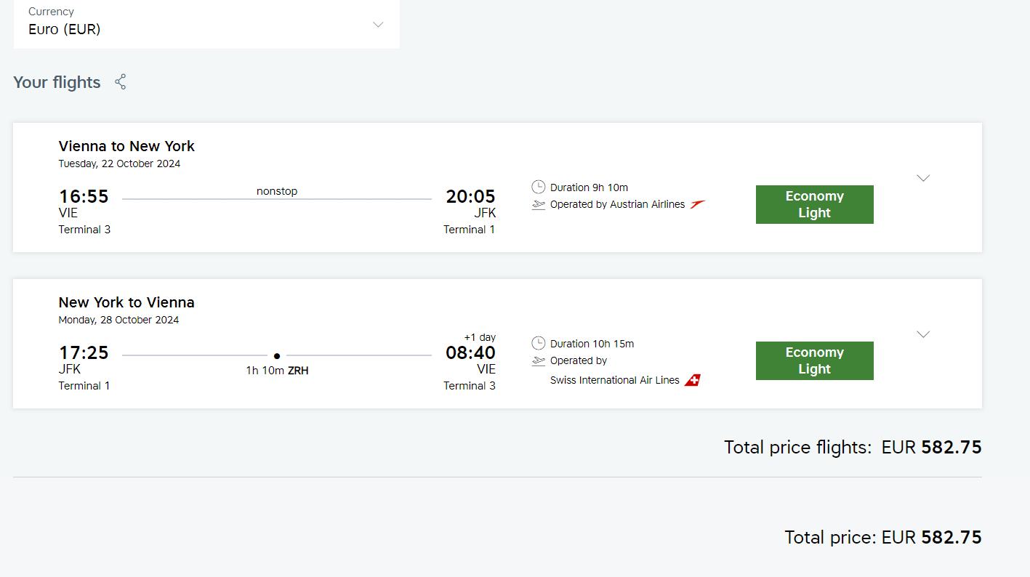This screenshot has width=1030, height=577.
Task: Click the Vienna to New York heading
Action: tap(126, 146)
